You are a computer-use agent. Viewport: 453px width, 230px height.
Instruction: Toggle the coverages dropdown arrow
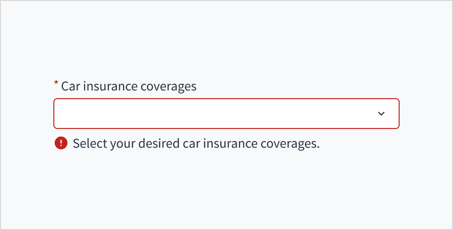pyautogui.click(x=381, y=114)
